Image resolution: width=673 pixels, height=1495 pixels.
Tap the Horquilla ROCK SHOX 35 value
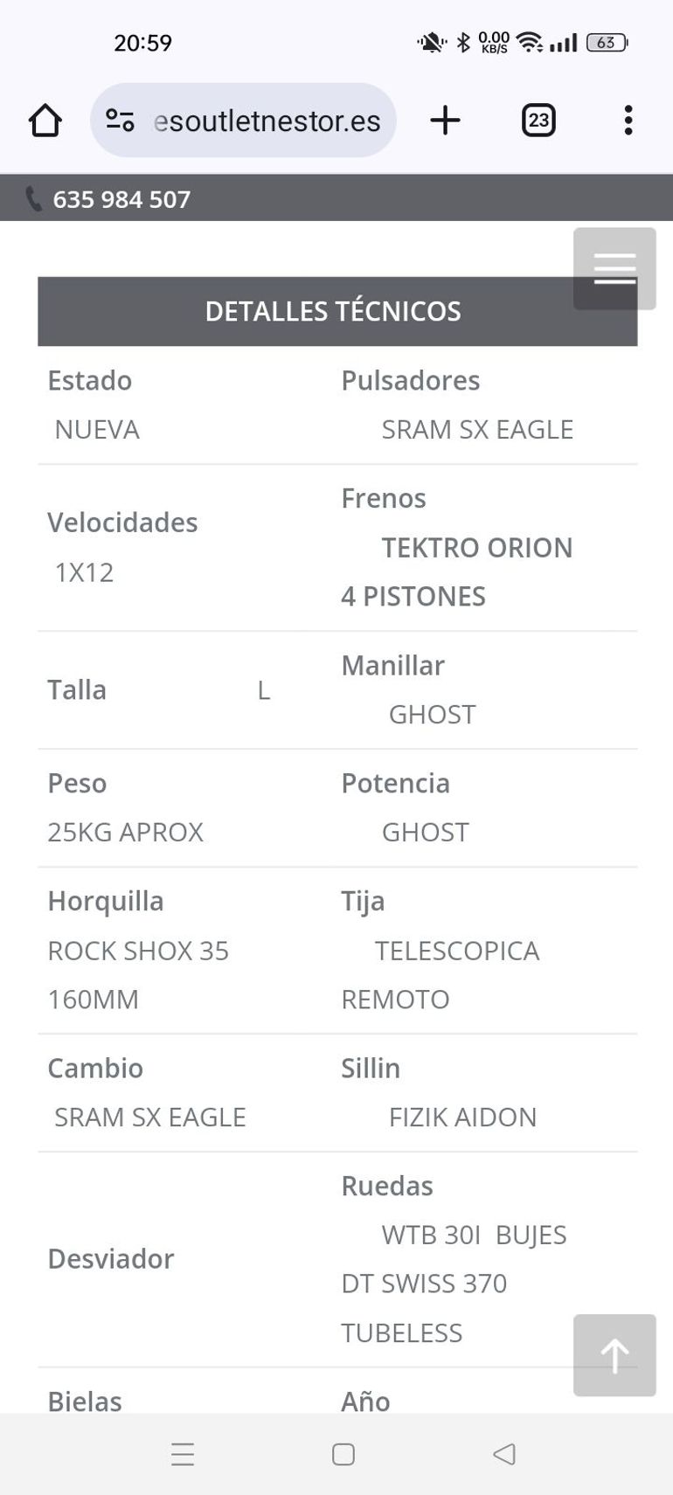[138, 951]
